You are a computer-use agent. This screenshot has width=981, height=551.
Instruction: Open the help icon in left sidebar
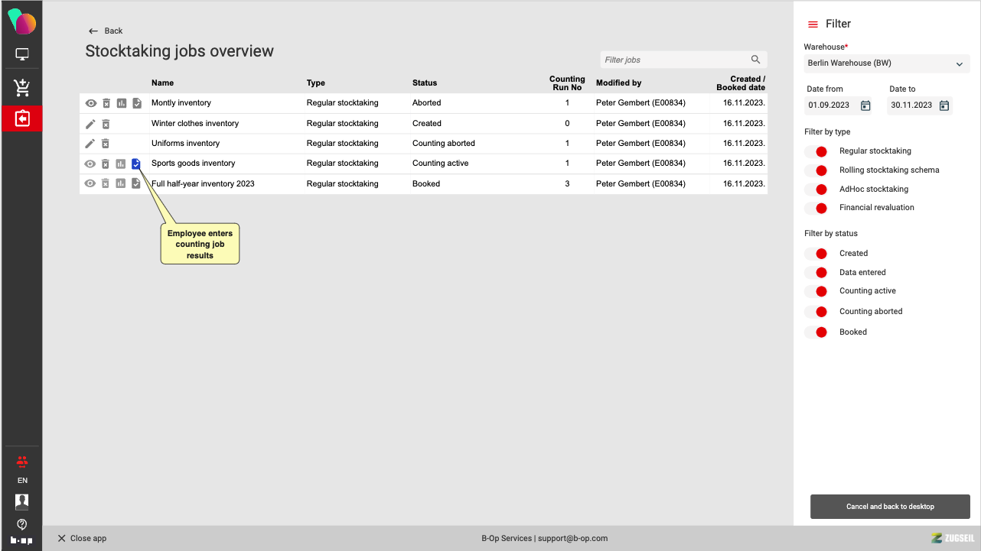click(x=22, y=524)
